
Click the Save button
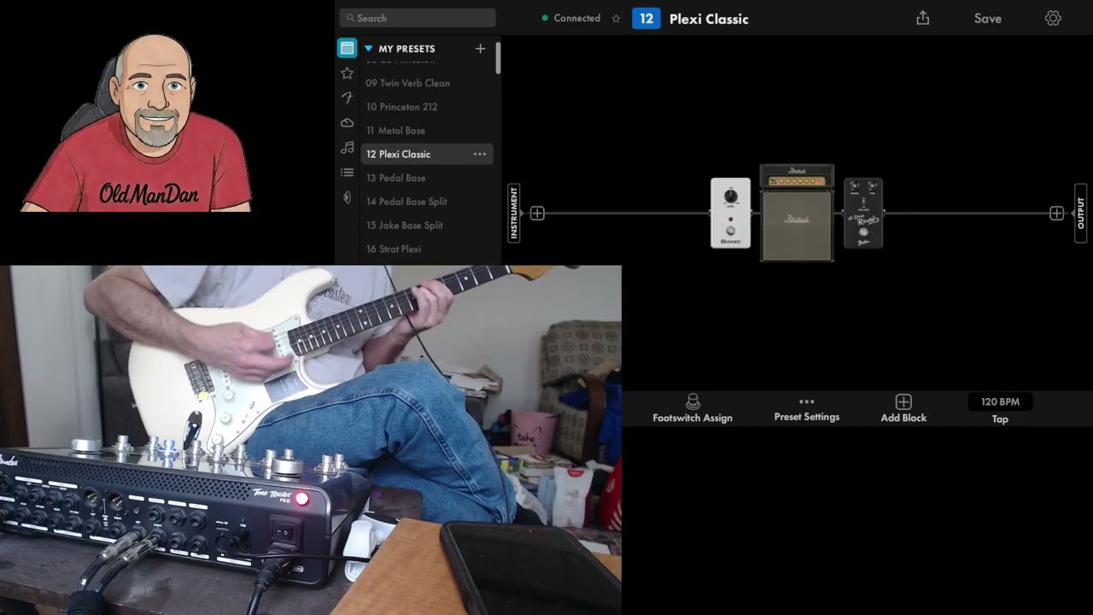tap(987, 18)
